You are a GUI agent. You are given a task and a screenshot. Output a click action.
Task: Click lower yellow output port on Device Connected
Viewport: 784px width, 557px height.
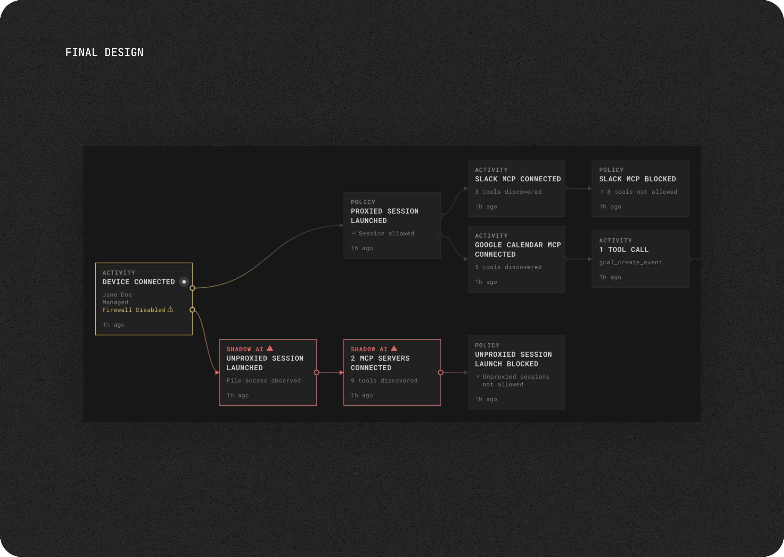[x=193, y=310]
